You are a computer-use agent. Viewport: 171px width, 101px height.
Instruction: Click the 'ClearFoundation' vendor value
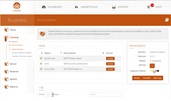(157, 52)
